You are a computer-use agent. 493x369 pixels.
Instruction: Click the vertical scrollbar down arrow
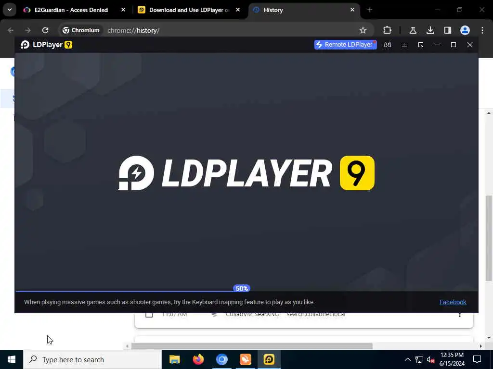(489, 338)
